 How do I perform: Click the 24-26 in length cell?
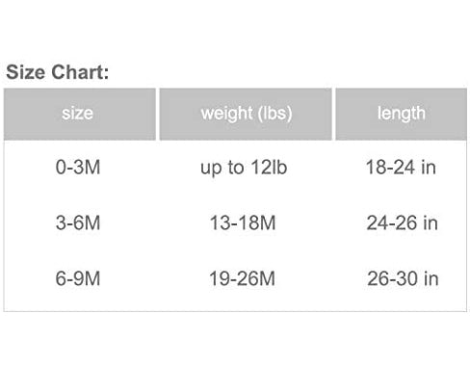click(x=403, y=222)
